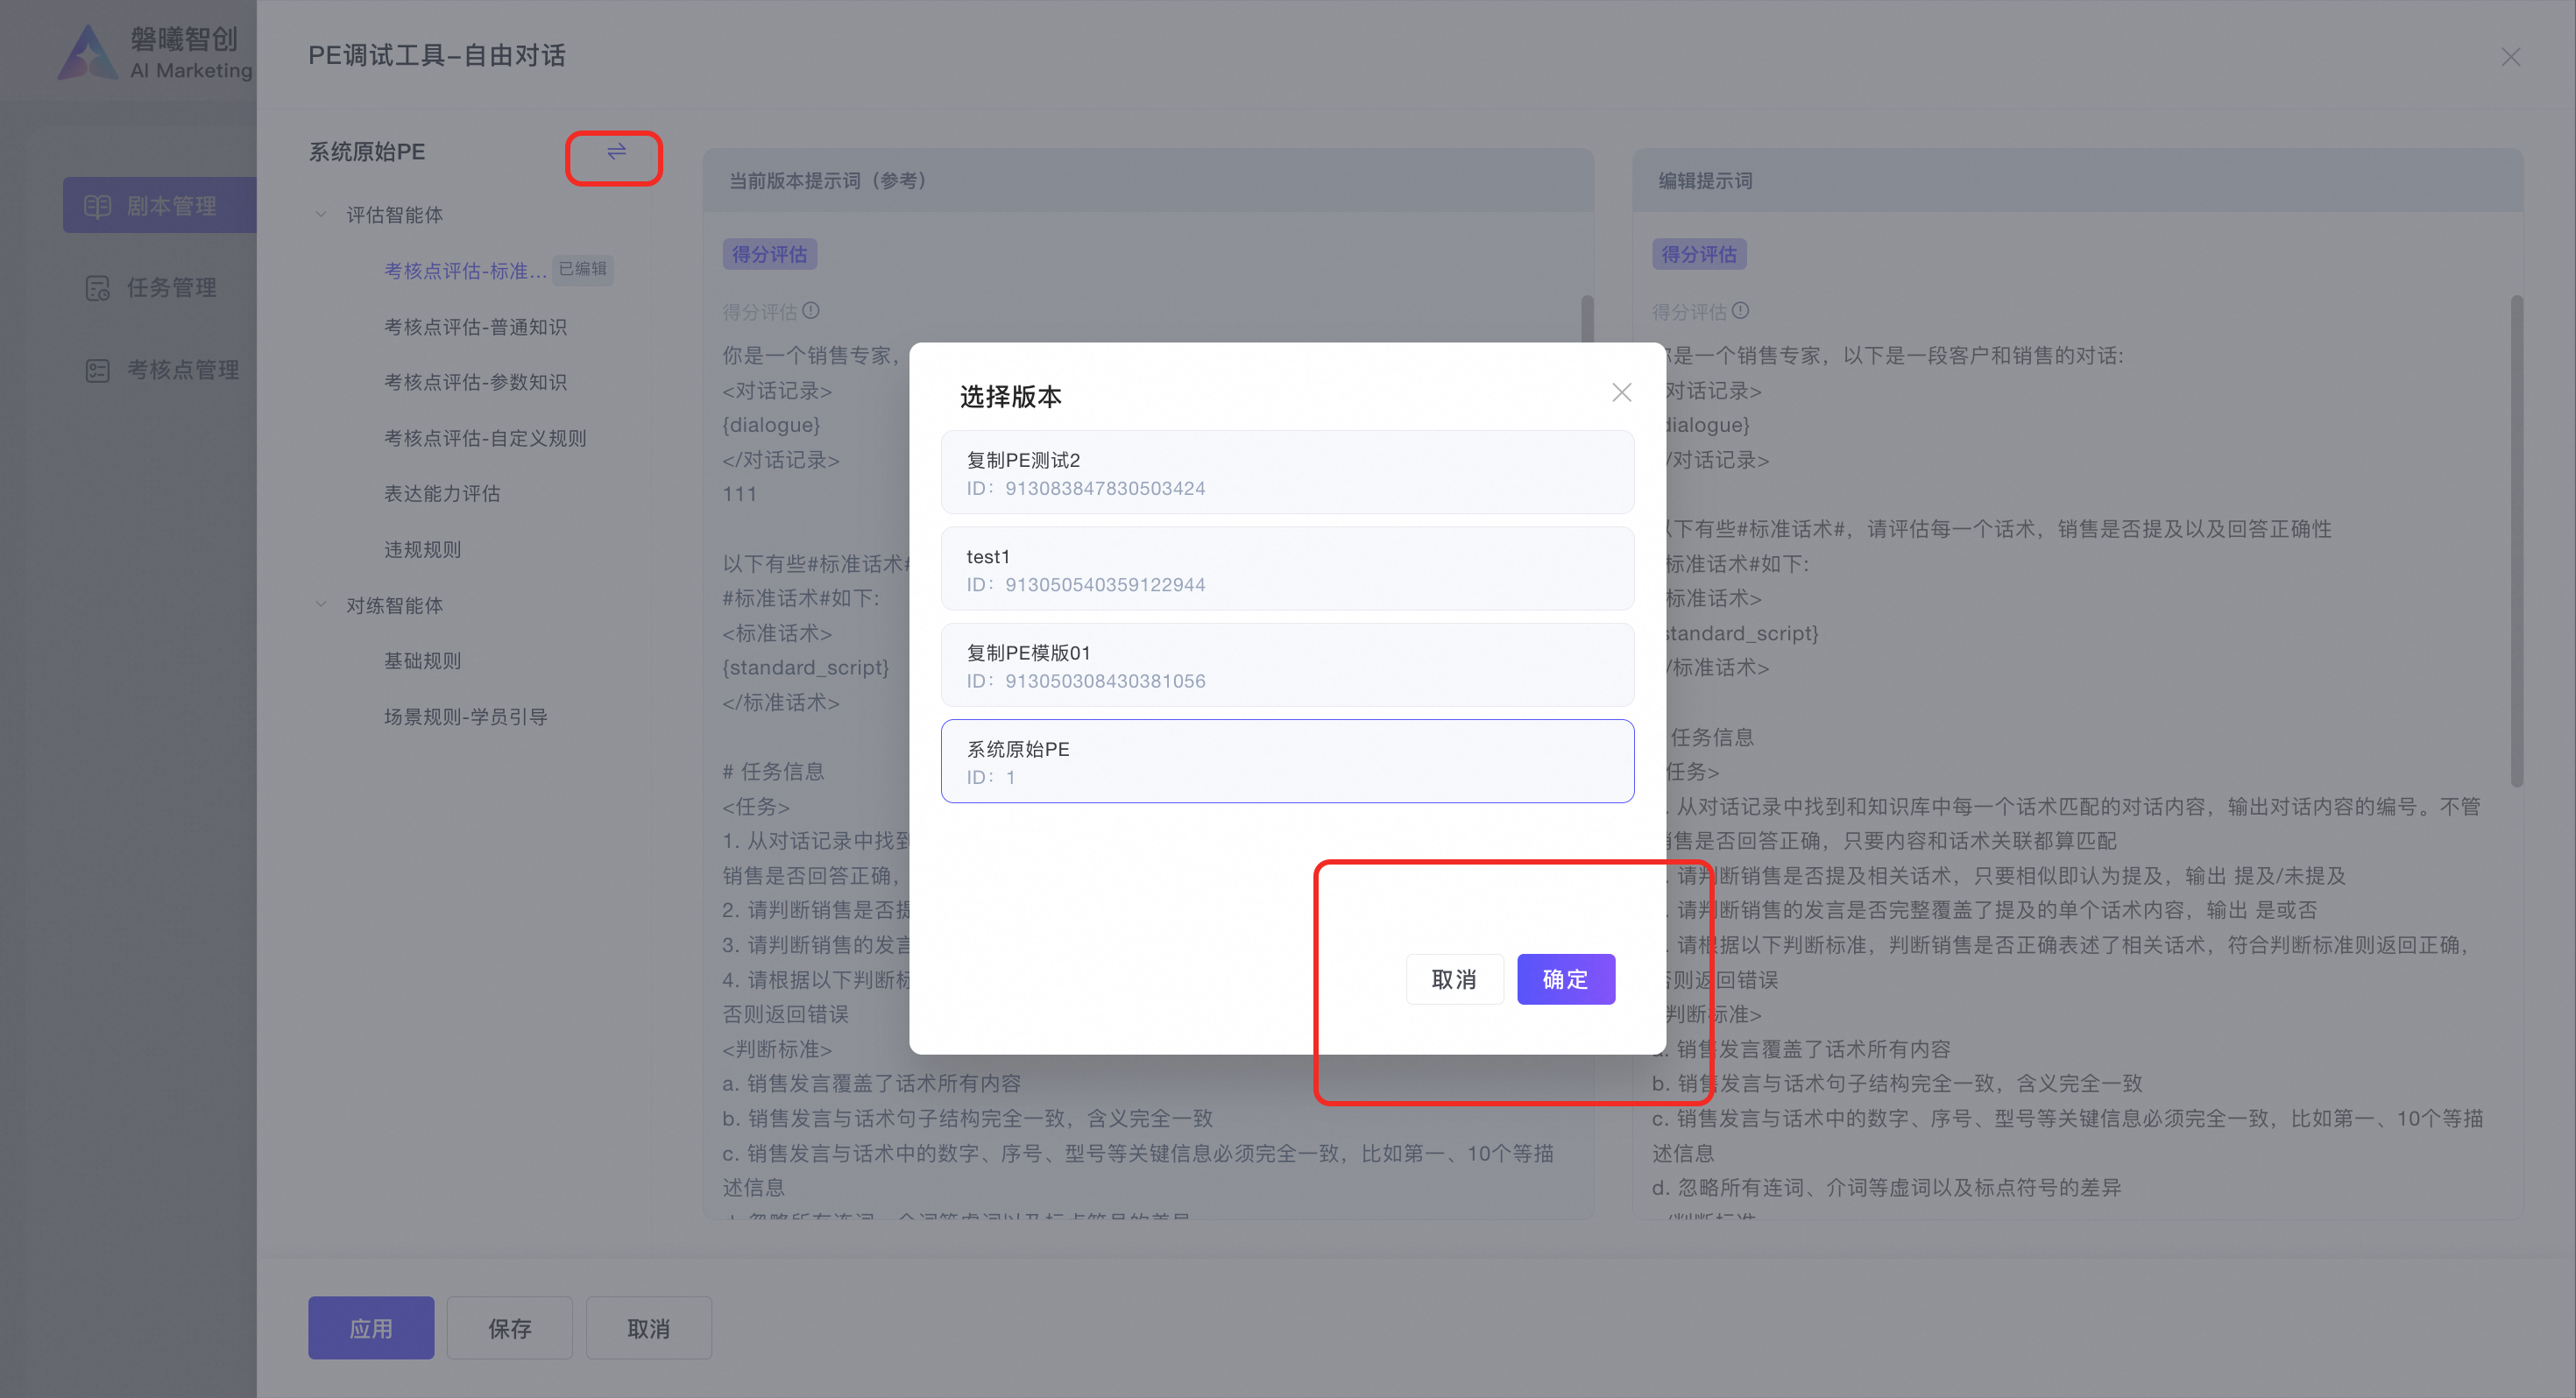
Task: Collapse the 评估智能体 tree group
Action: point(321,214)
